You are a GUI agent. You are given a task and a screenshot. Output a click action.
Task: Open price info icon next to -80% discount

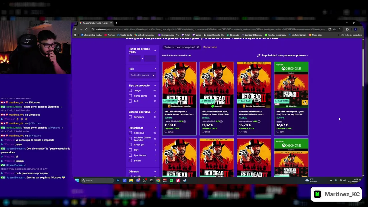(x=185, y=121)
